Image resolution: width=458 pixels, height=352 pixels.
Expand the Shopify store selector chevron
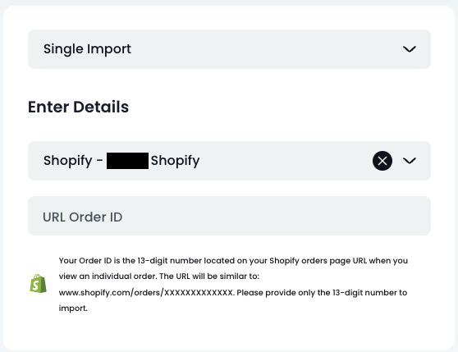(x=410, y=161)
